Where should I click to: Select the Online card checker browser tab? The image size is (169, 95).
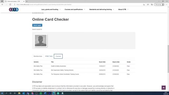(15, 1)
